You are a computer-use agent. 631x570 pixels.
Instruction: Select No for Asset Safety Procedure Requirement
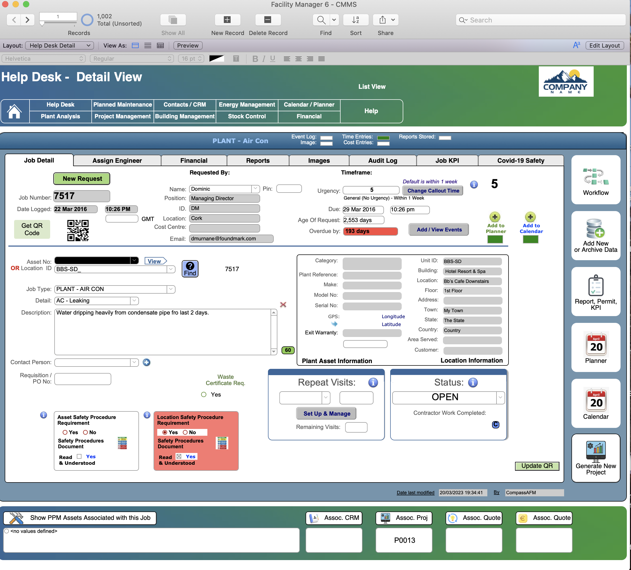click(x=86, y=432)
